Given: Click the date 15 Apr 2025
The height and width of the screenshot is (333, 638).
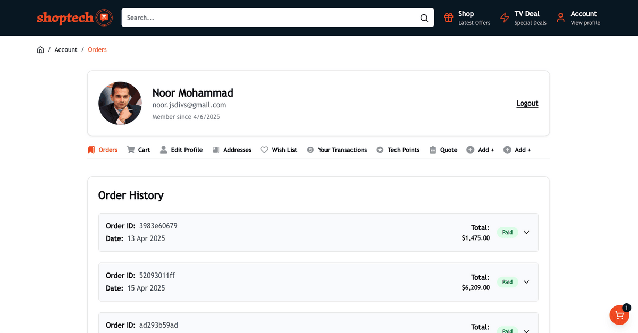Looking at the screenshot, I should click(x=146, y=288).
